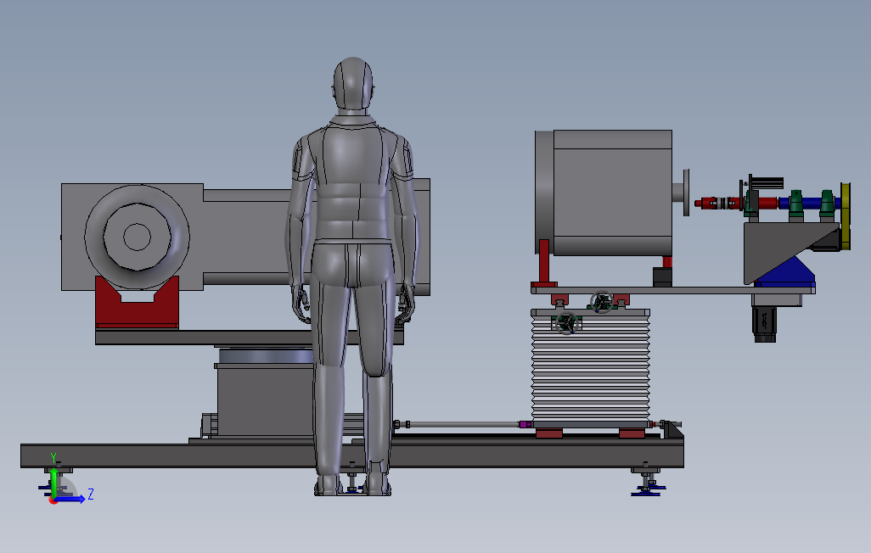Select the yellow disc at shaft end
871x553 pixels.
[846, 216]
